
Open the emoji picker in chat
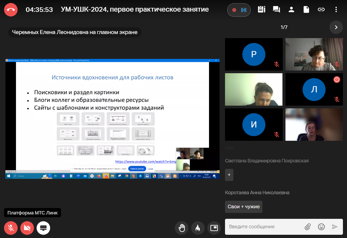(x=321, y=227)
